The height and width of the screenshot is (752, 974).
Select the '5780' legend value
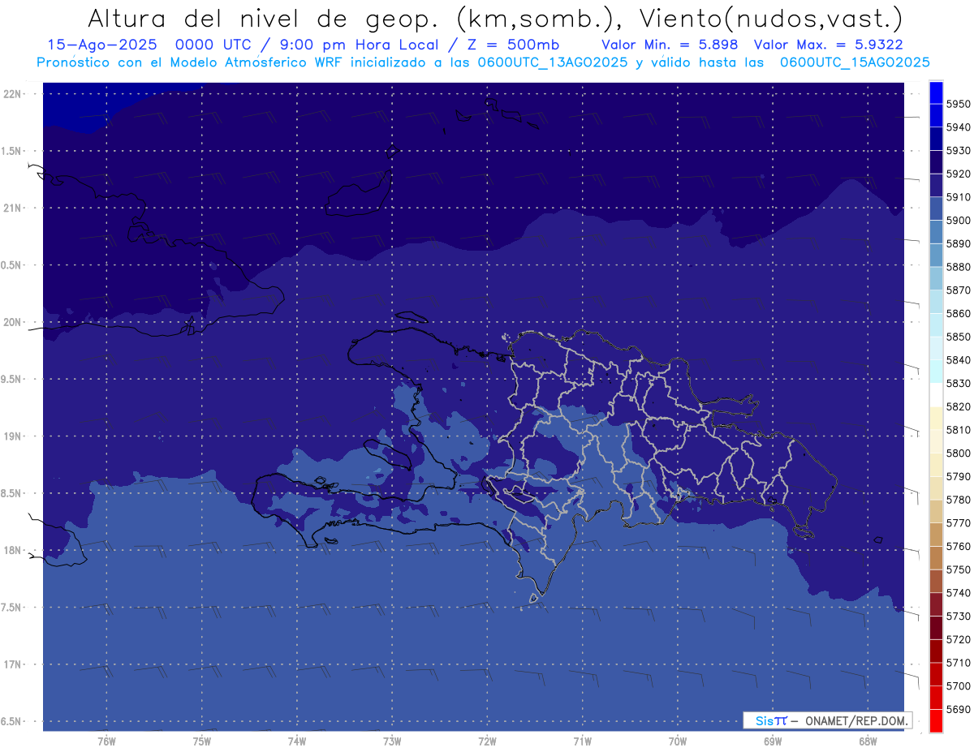pyautogui.click(x=959, y=500)
